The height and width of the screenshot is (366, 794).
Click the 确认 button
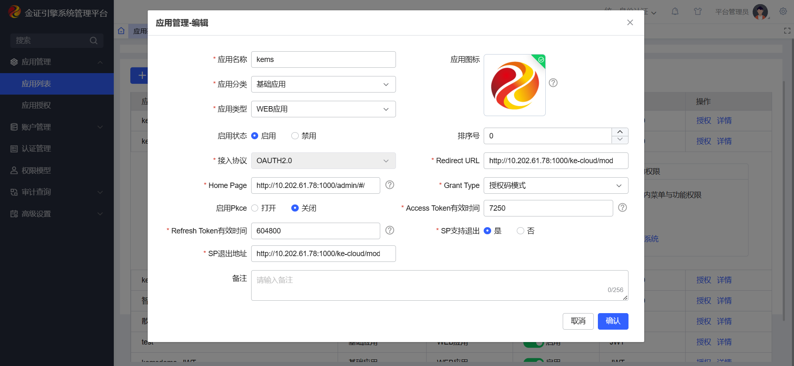(x=613, y=321)
